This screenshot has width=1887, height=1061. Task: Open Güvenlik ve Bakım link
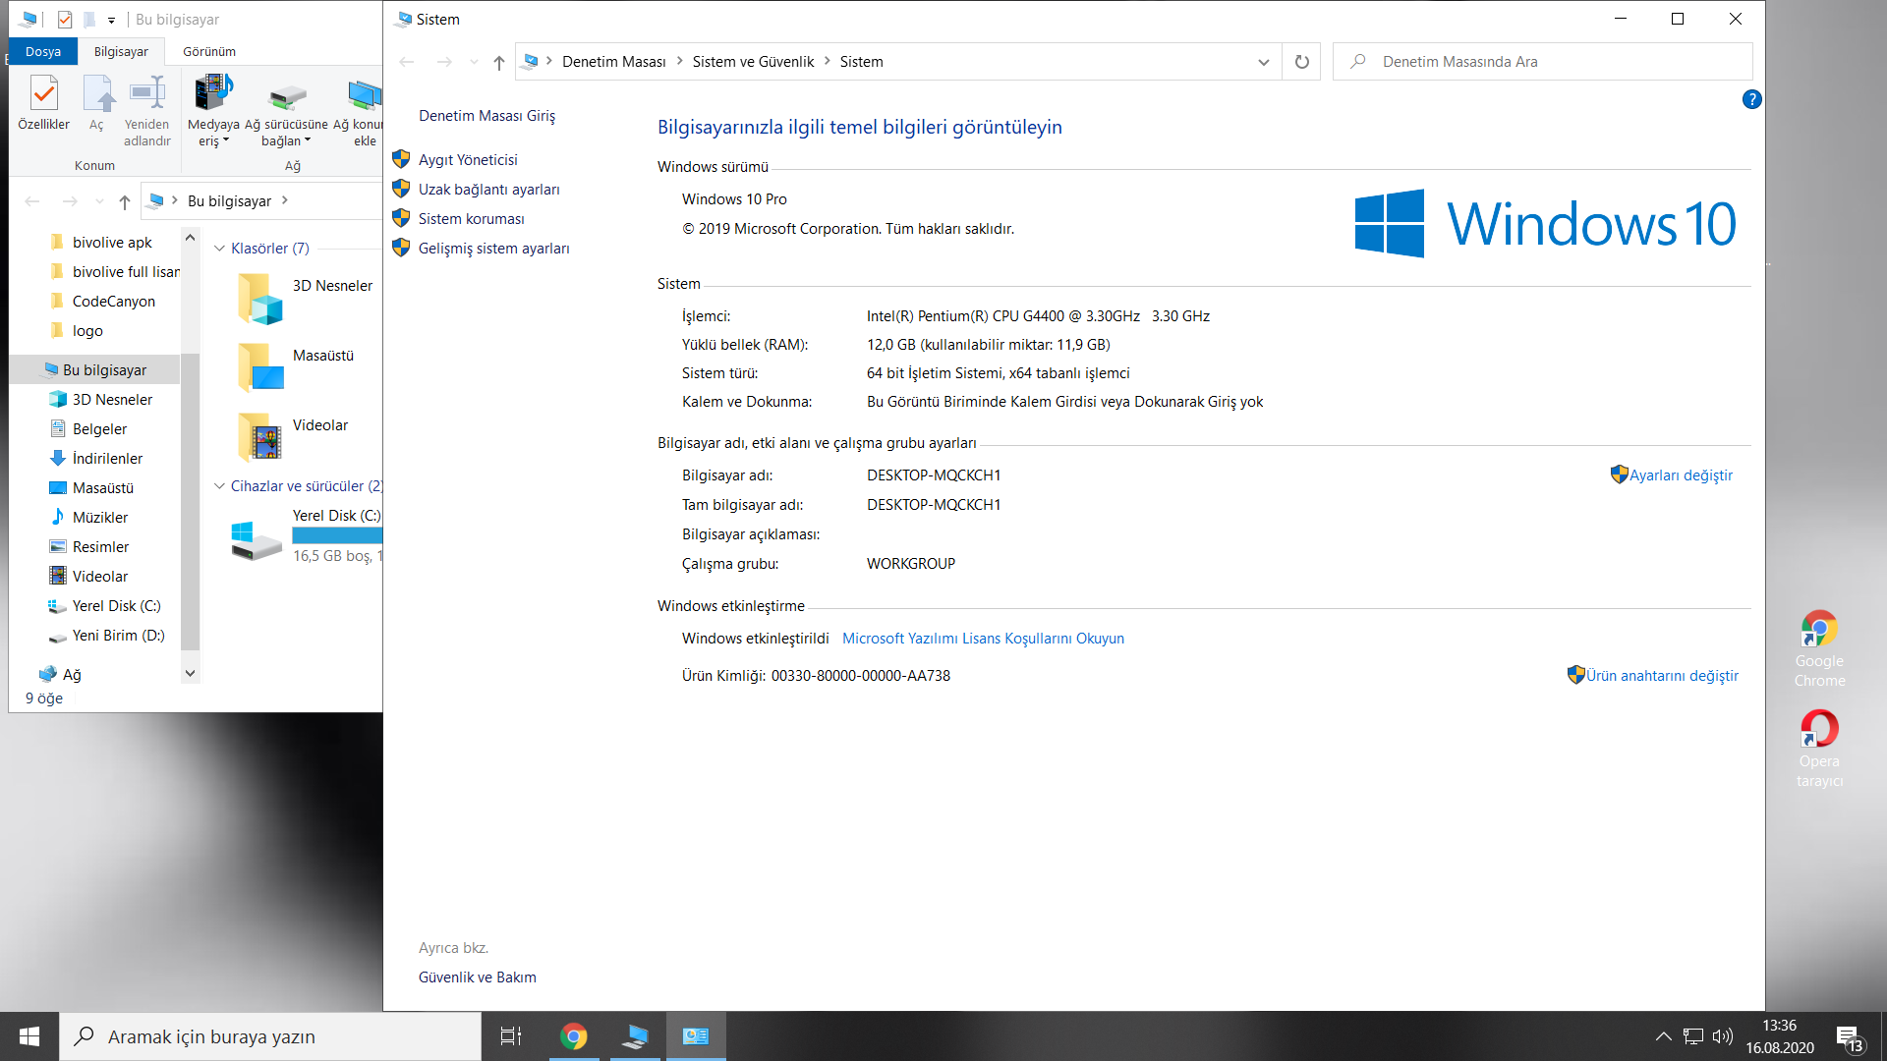click(x=478, y=977)
